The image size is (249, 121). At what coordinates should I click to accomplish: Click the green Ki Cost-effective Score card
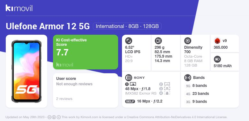(x=86, y=52)
